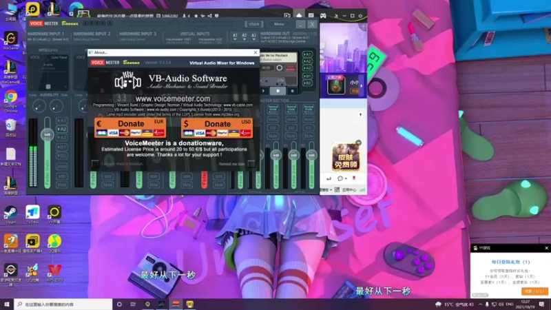The height and width of the screenshot is (310, 551).
Task: Switch to Voicemeeter taskbar button
Action: click(x=176, y=304)
